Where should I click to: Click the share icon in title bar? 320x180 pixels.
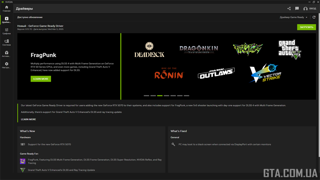pos(289,8)
